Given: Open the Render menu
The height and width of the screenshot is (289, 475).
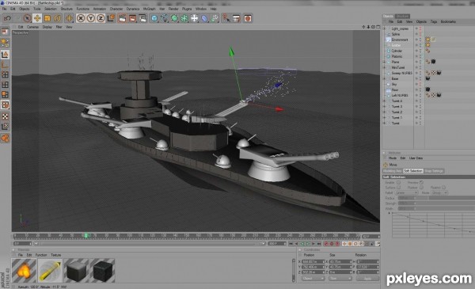Looking at the screenshot, I should coord(173,9).
